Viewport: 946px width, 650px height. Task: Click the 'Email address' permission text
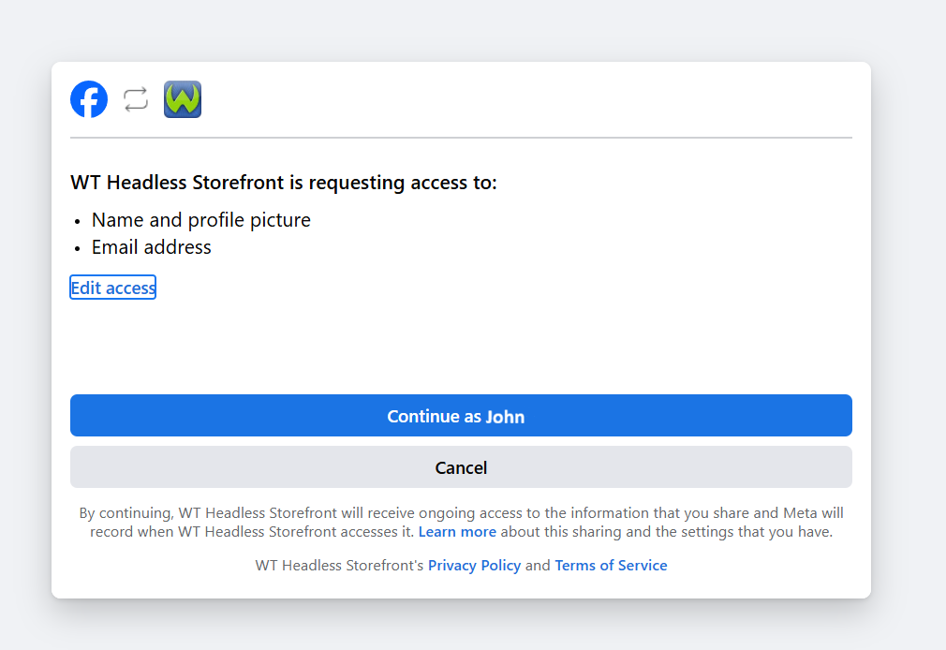point(152,247)
